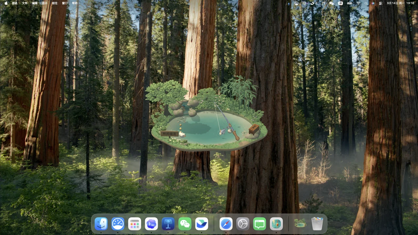Click the ChatGPT knot icon in menu bar

304,3
